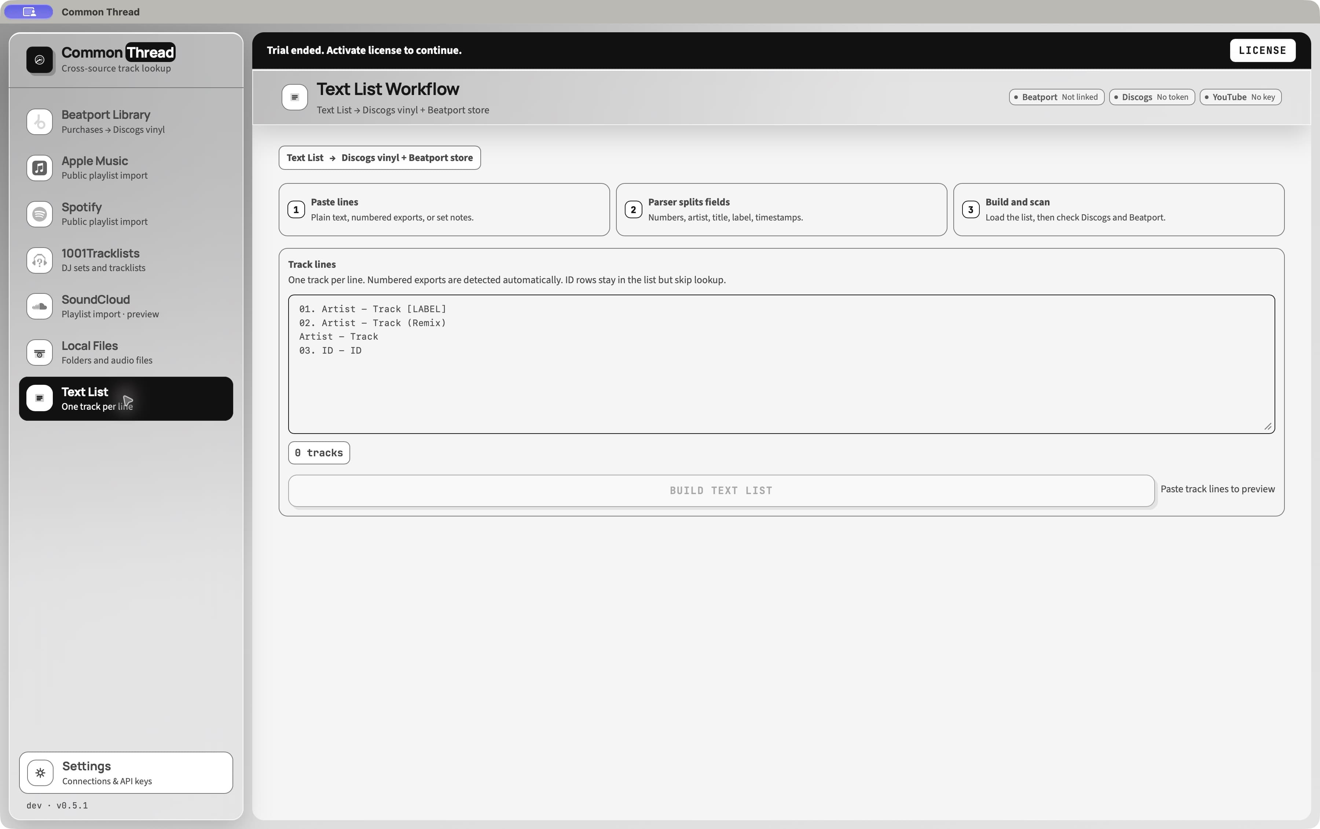Click inside the track lines text area
Viewport: 1320px width, 829px height.
781,364
